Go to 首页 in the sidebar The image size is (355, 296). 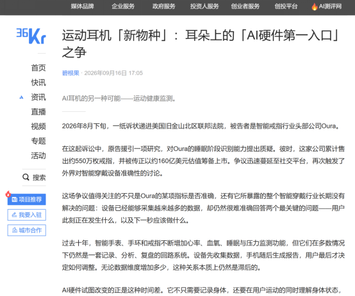38,68
